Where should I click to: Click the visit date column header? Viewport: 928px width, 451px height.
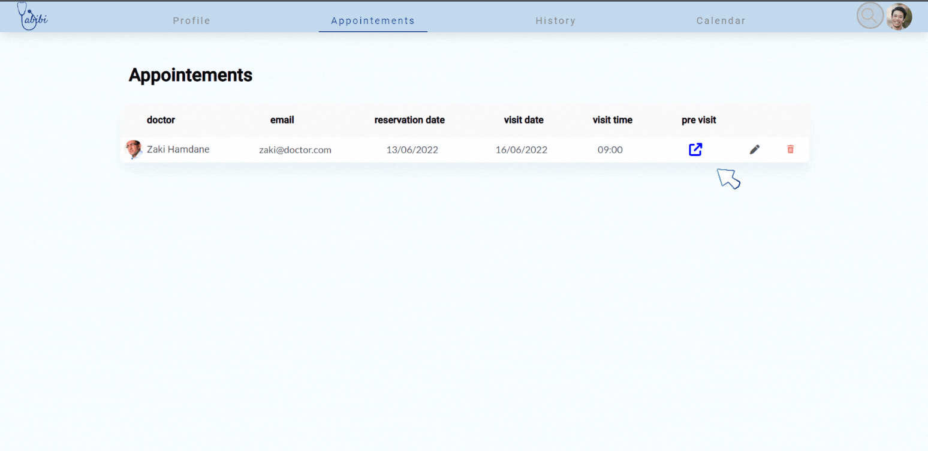click(523, 120)
